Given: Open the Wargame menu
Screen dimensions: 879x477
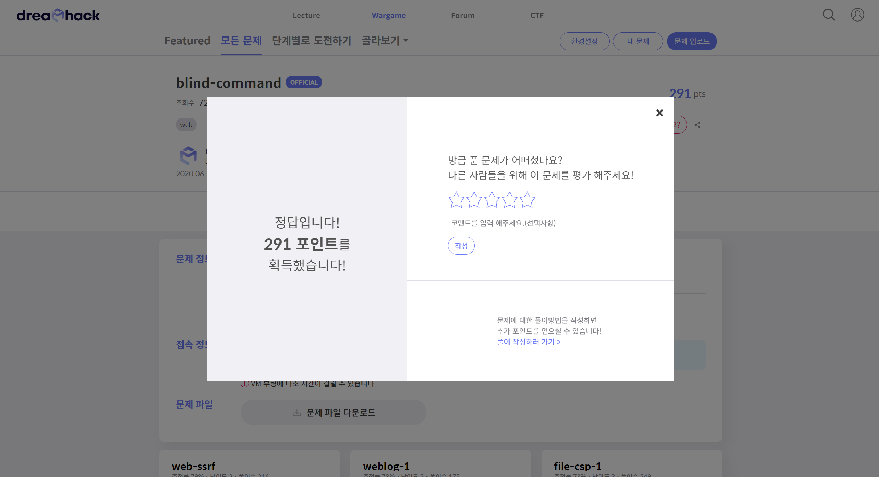Looking at the screenshot, I should [x=389, y=15].
